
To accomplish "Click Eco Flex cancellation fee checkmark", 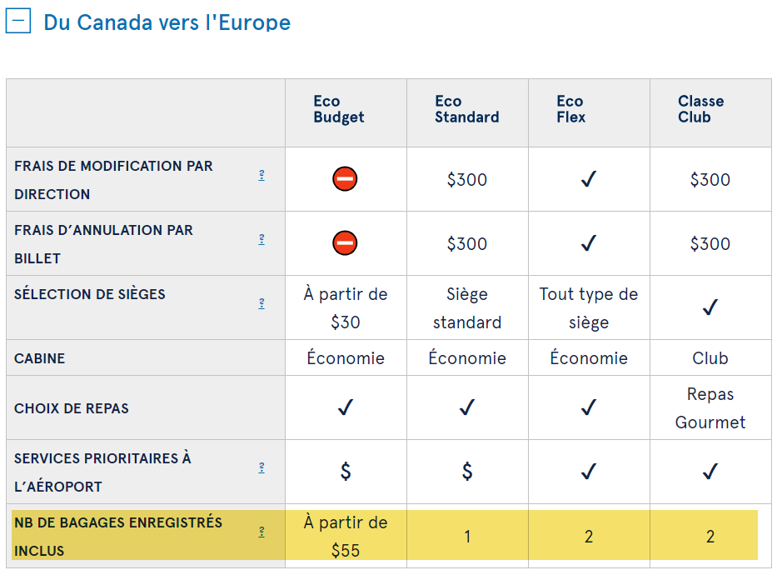I will [589, 243].
